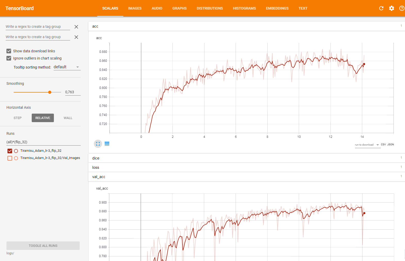Toggle y-axis log scale on acc chart

click(x=107, y=144)
